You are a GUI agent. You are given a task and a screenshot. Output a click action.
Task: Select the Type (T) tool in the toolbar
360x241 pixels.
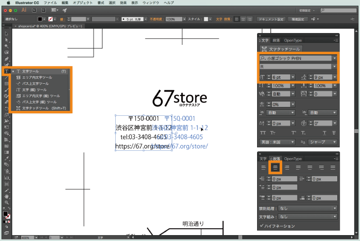[x=6, y=71]
